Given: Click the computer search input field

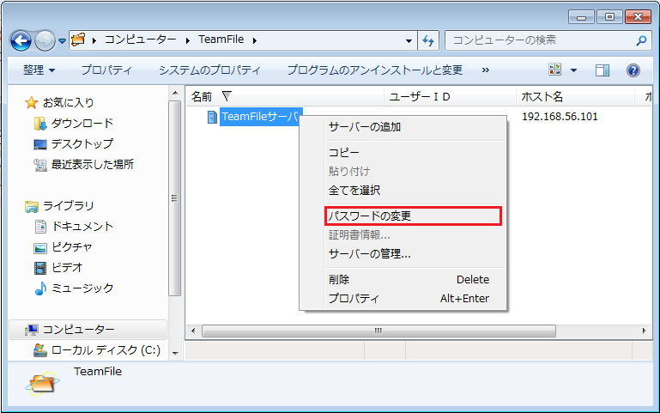Looking at the screenshot, I should point(541,40).
